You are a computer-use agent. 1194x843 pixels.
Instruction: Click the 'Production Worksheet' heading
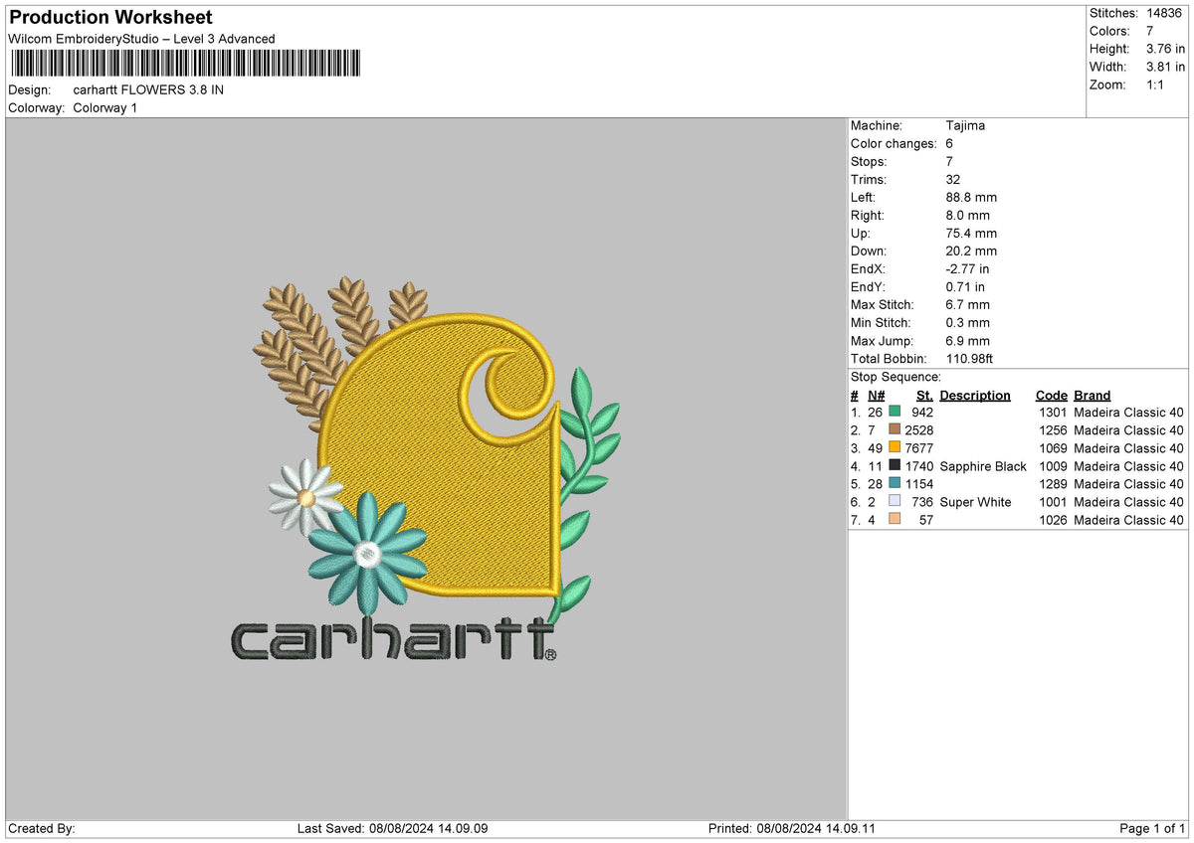[110, 18]
